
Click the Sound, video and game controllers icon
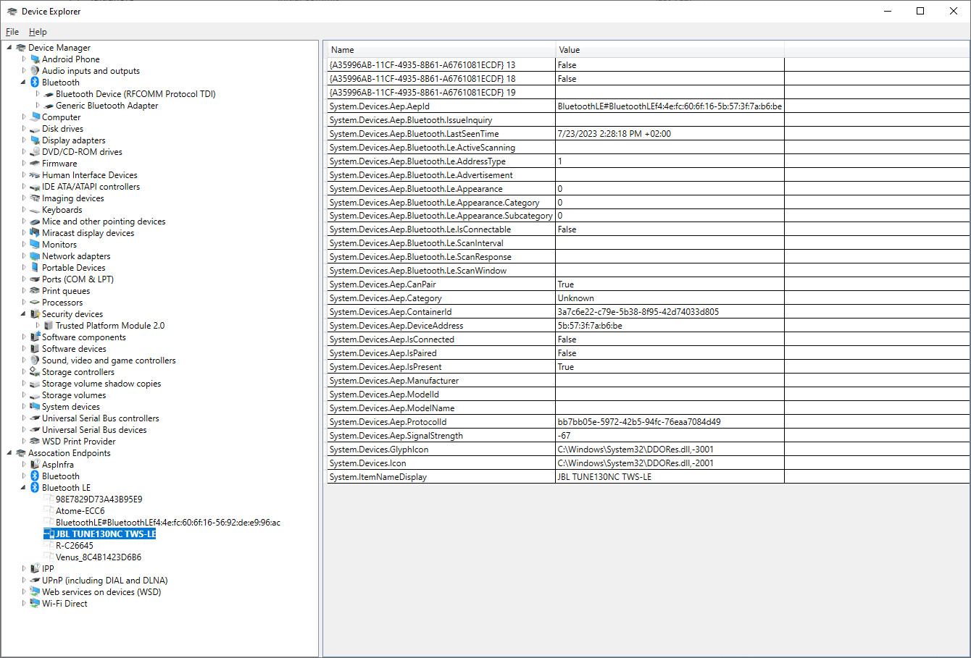[x=35, y=360]
